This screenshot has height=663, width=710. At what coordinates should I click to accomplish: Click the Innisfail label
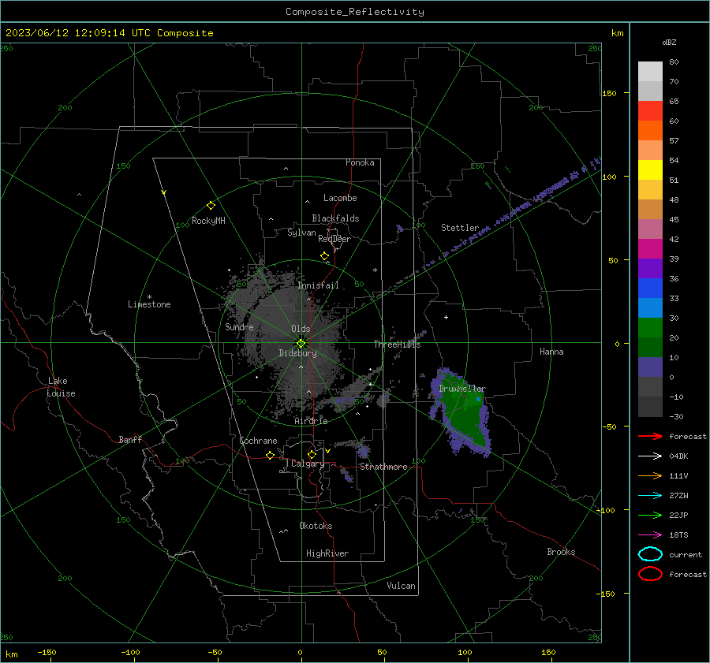point(318,285)
